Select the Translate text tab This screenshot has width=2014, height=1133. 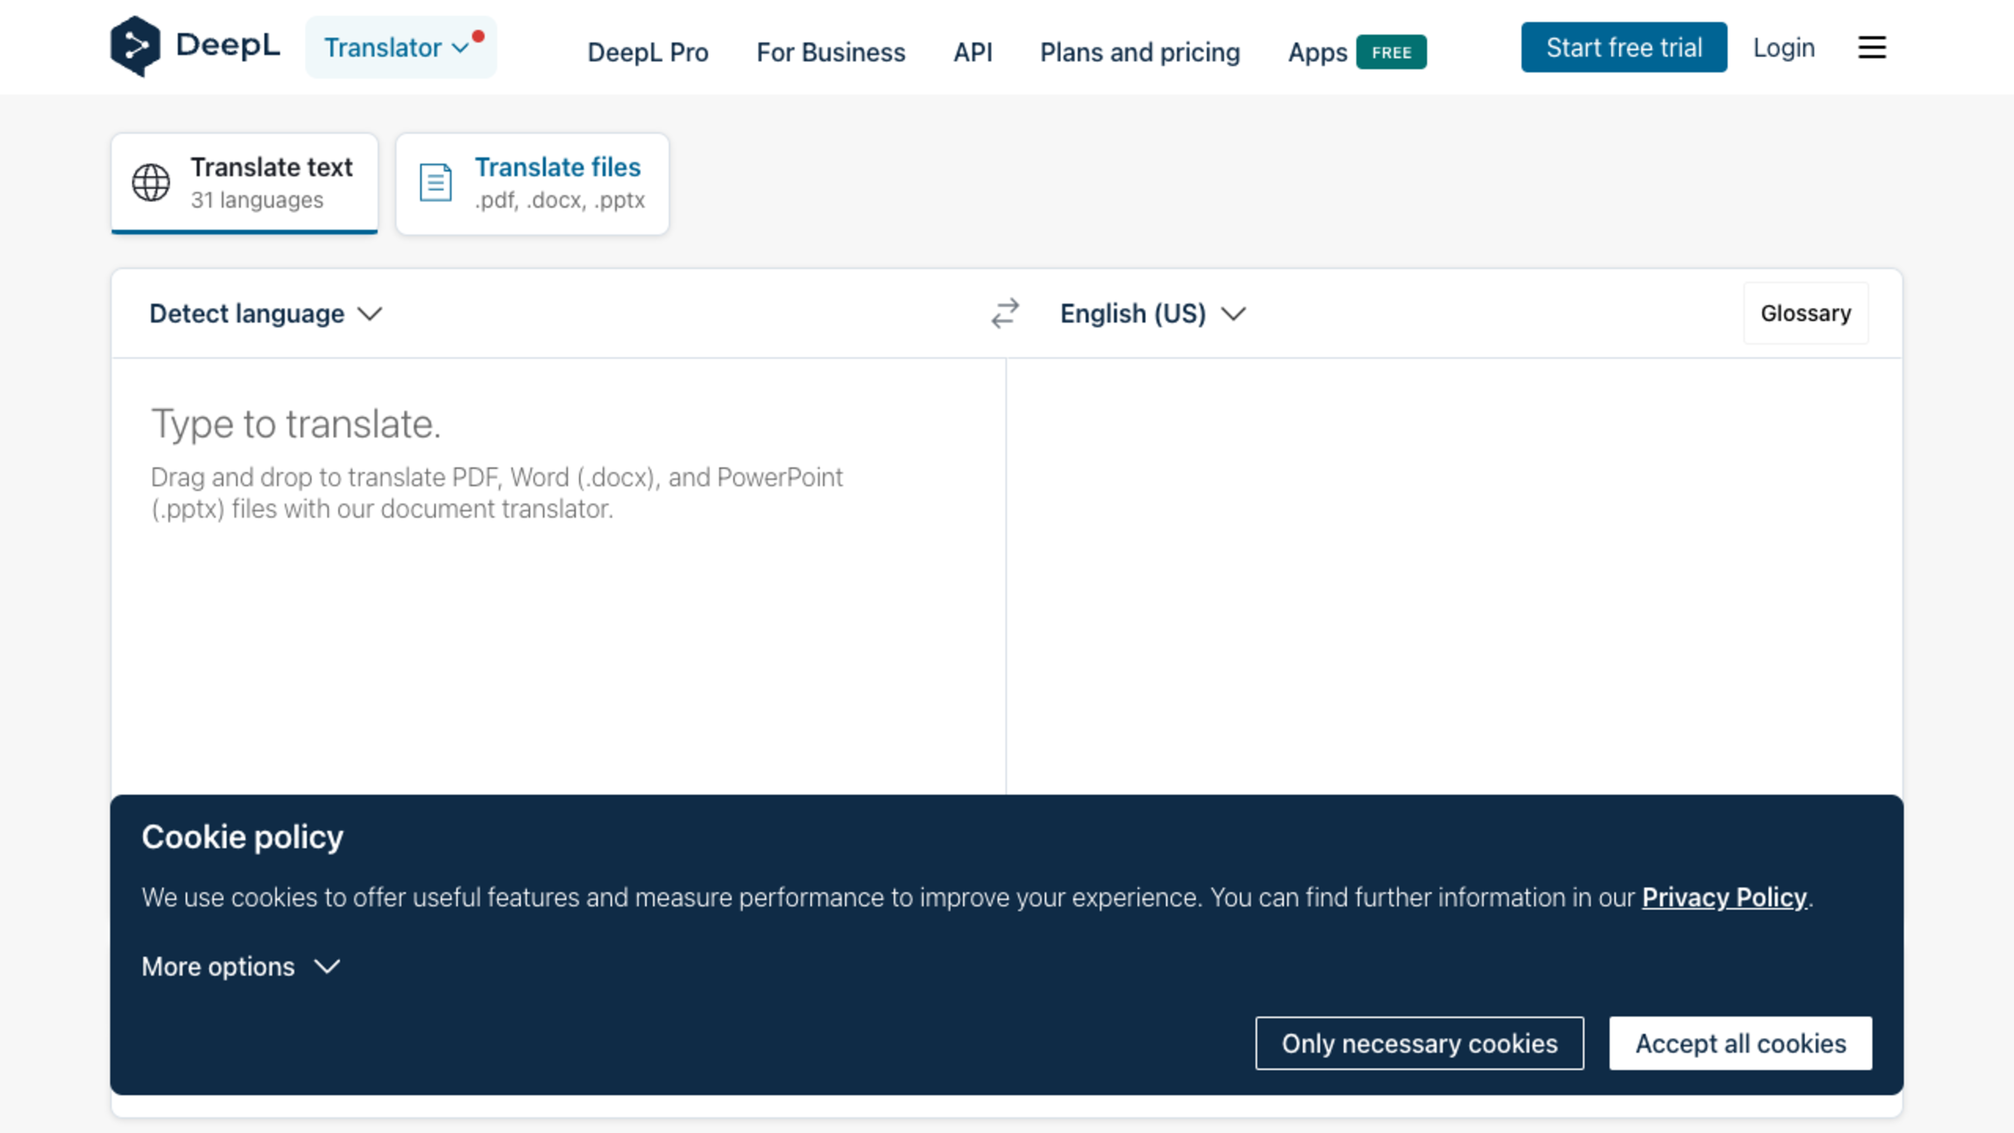tap(245, 183)
